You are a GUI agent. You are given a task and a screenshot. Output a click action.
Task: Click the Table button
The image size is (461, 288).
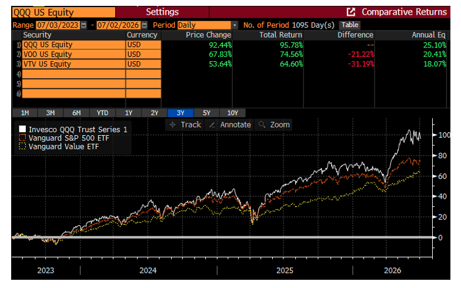(x=350, y=25)
